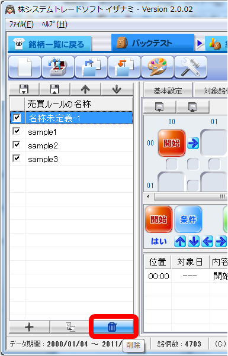
Task: Click the 銘柄数 : 4703 status entry
Action: pyautogui.click(x=179, y=344)
